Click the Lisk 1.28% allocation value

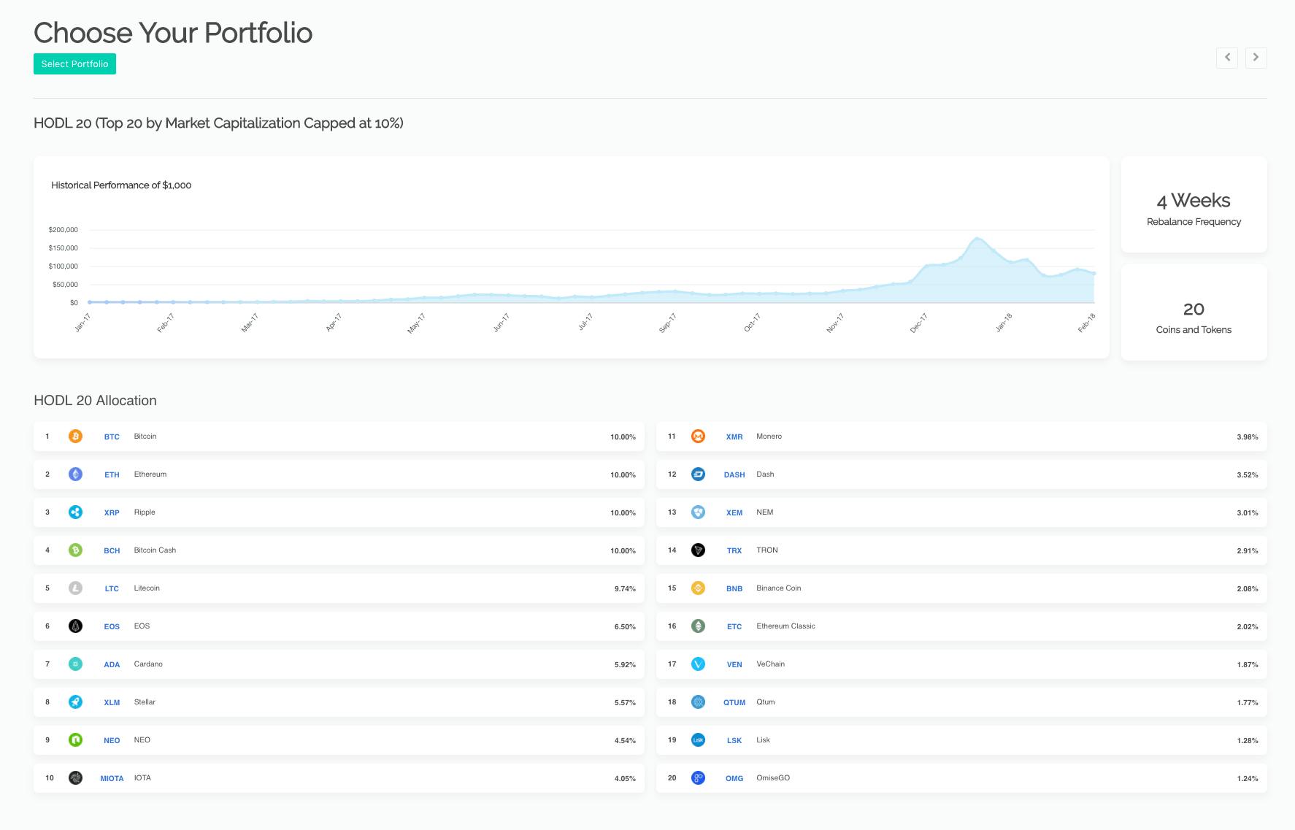tap(1248, 741)
